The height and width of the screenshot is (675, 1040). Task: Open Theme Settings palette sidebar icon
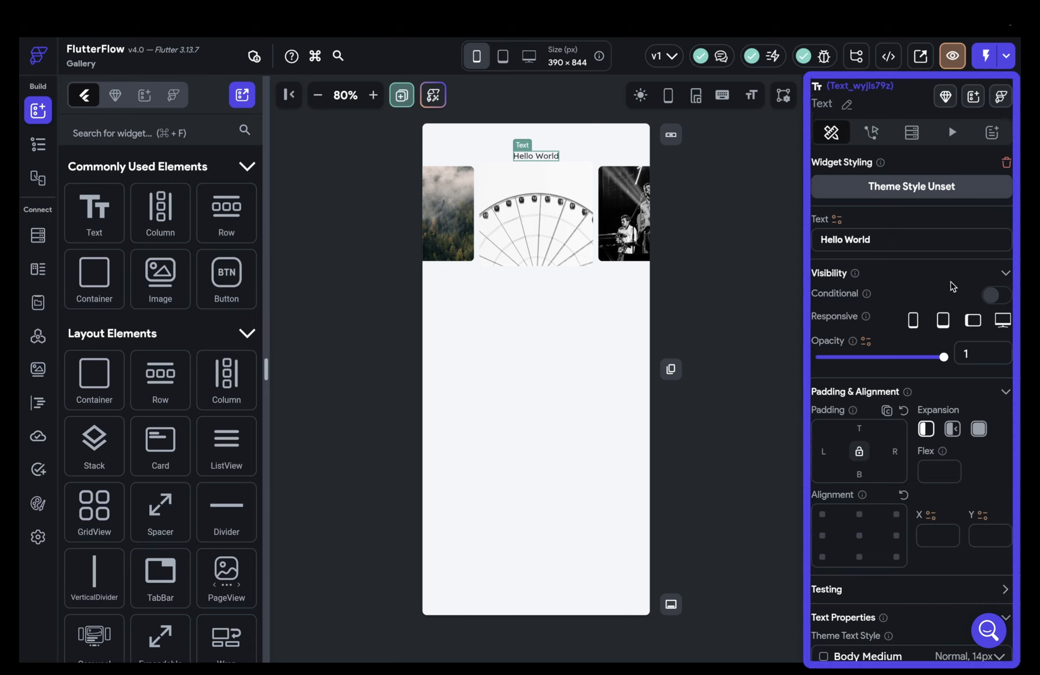pyautogui.click(x=38, y=504)
